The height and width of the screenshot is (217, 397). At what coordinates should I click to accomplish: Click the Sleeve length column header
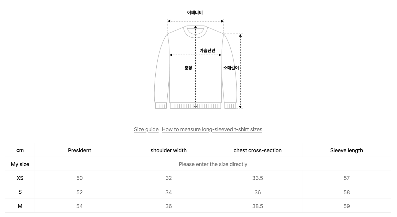click(x=347, y=150)
